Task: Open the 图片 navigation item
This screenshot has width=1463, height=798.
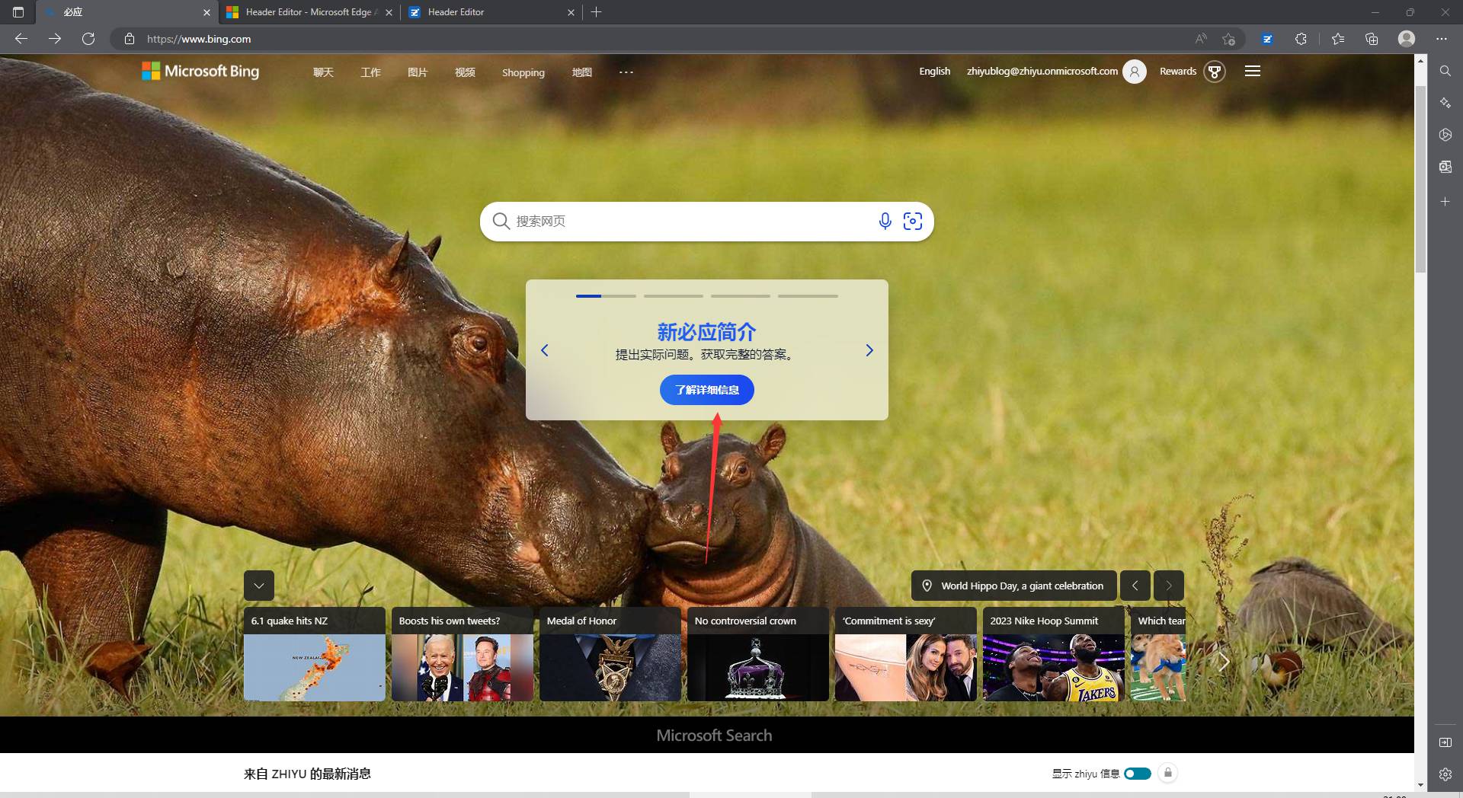Action: 418,72
